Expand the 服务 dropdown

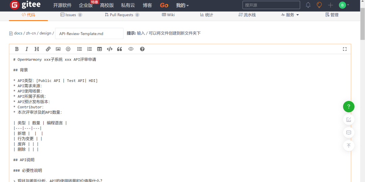pos(290,15)
